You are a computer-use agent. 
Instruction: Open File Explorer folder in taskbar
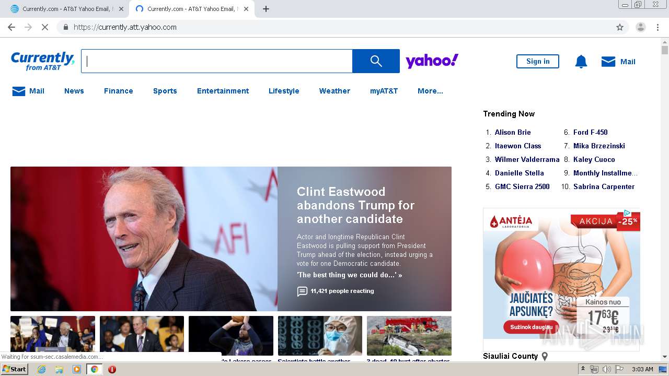(59, 369)
